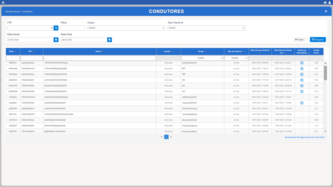Clear the CPF field with the X icon
The image size is (333, 187).
click(52, 28)
